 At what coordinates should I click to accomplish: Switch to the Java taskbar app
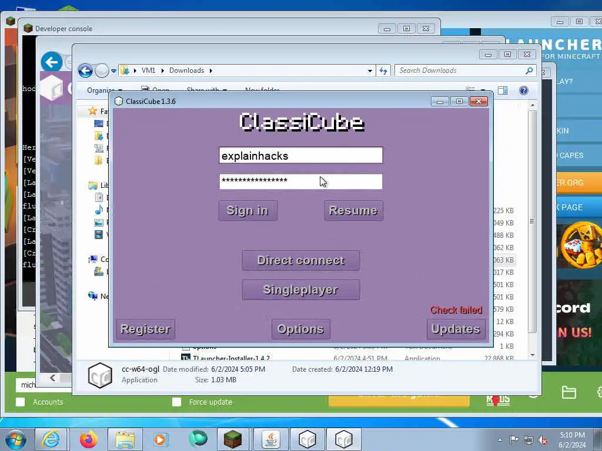click(271, 439)
